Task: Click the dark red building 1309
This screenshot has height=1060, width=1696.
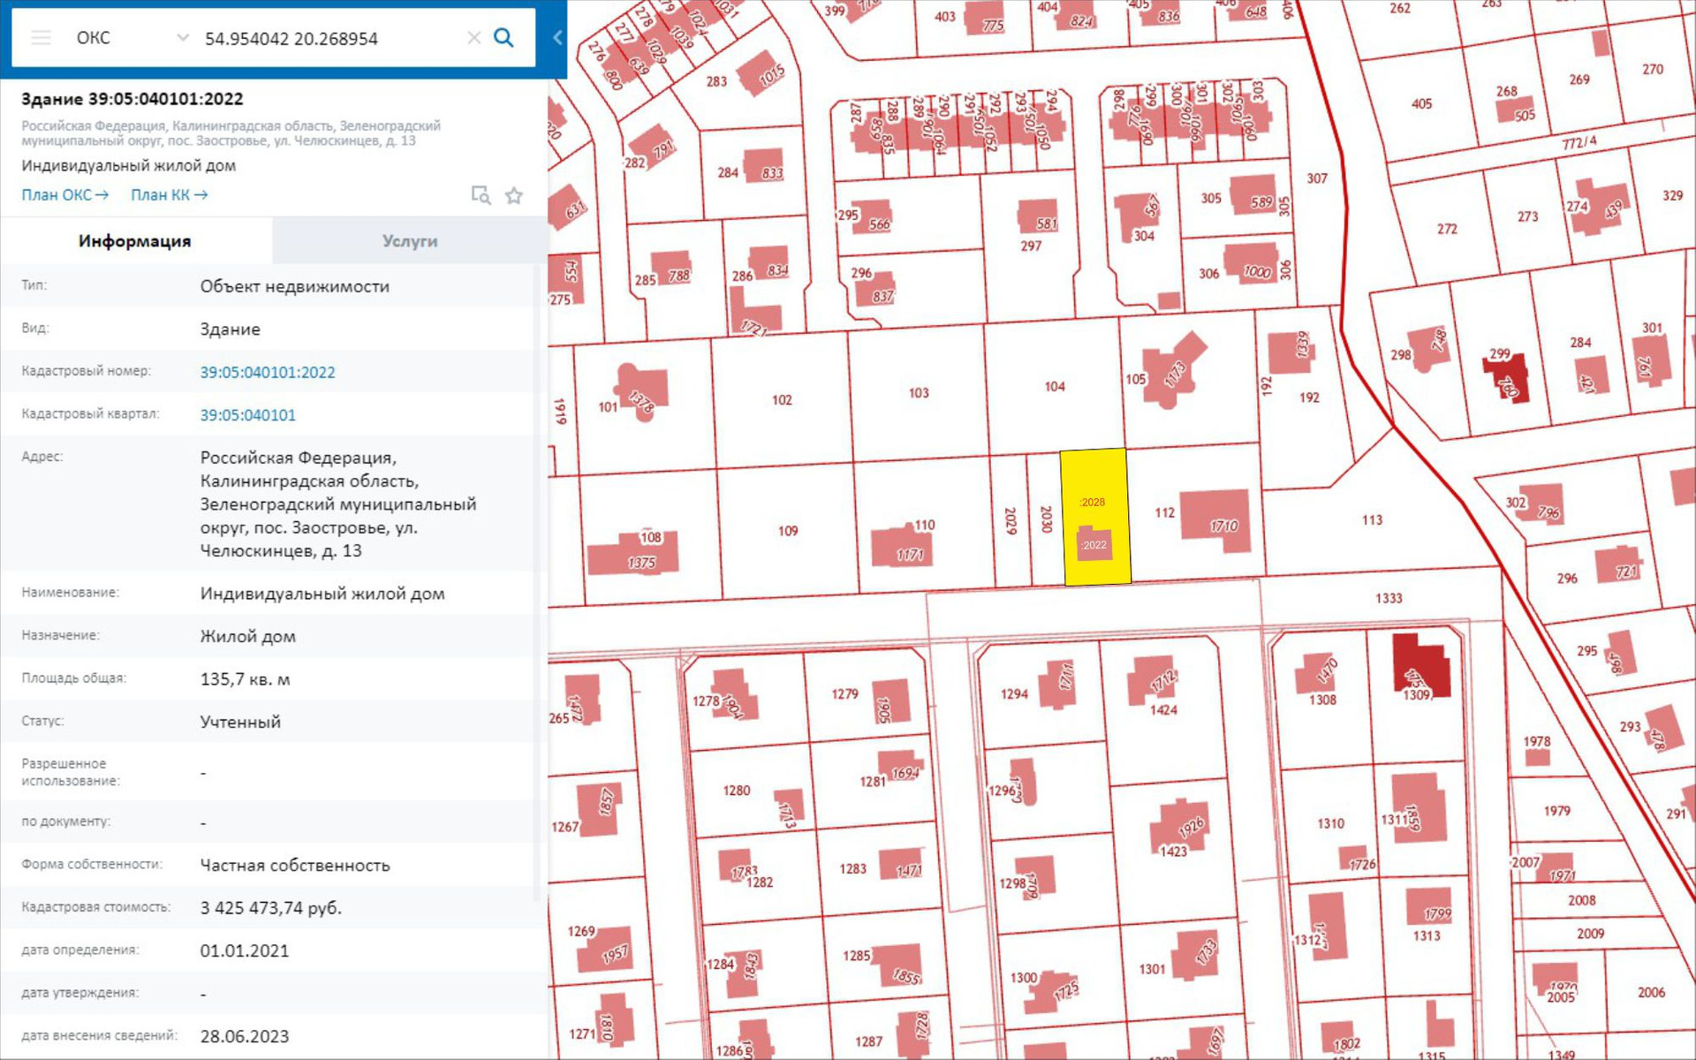Action: [1420, 665]
